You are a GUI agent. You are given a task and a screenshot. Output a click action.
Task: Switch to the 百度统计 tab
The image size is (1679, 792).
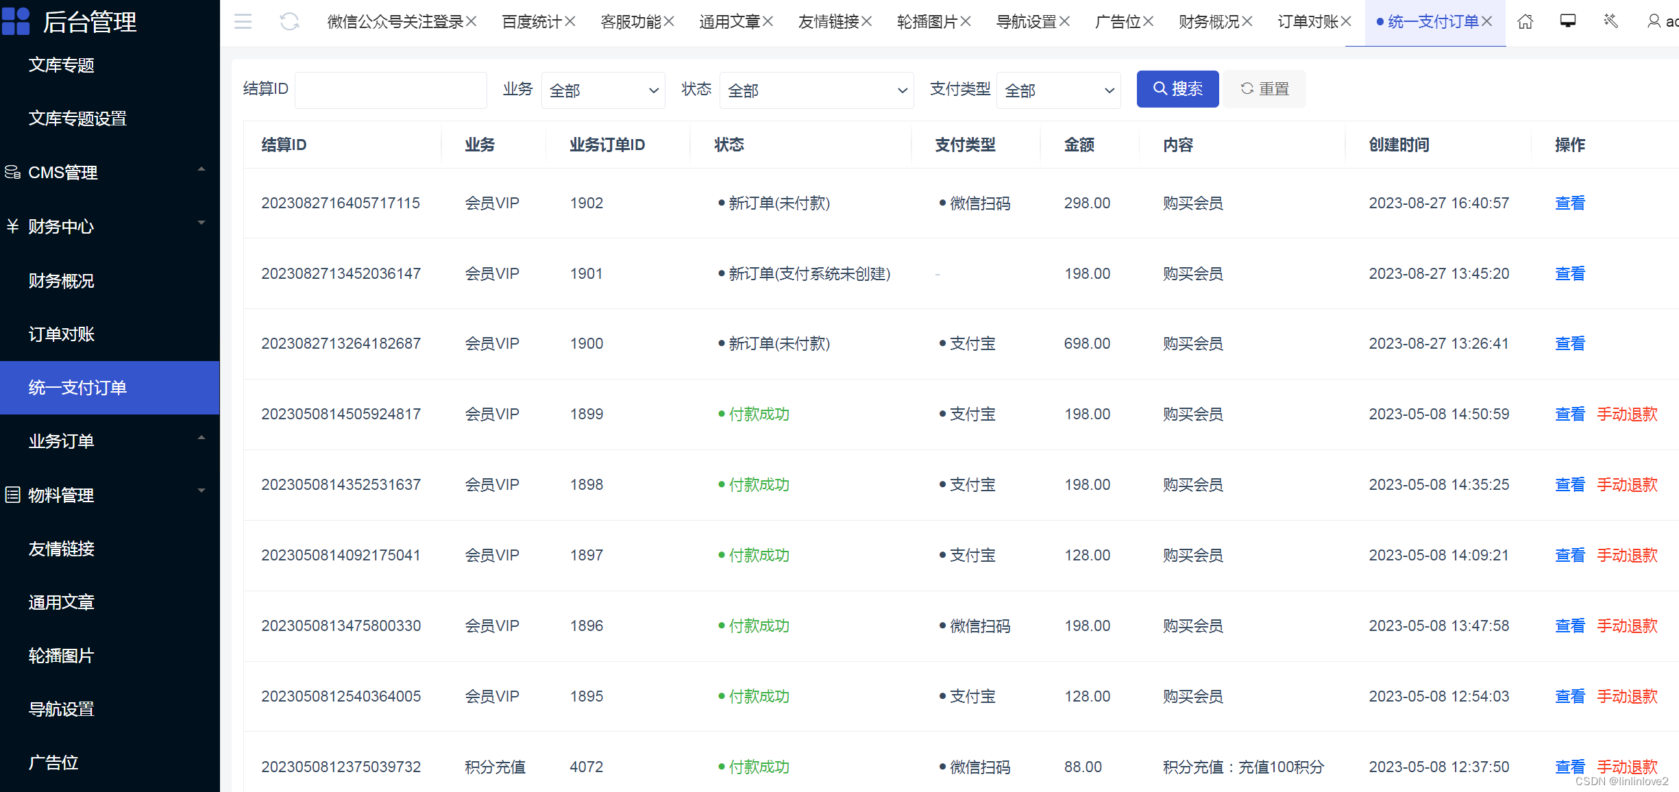click(x=532, y=22)
